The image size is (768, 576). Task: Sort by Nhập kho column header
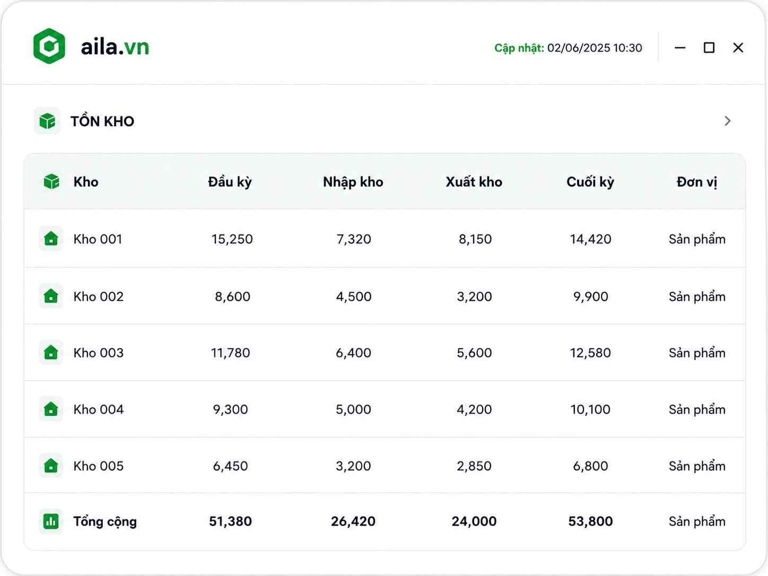(353, 182)
